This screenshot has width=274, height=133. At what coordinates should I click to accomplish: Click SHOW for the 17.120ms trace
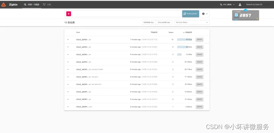[x=199, y=77]
